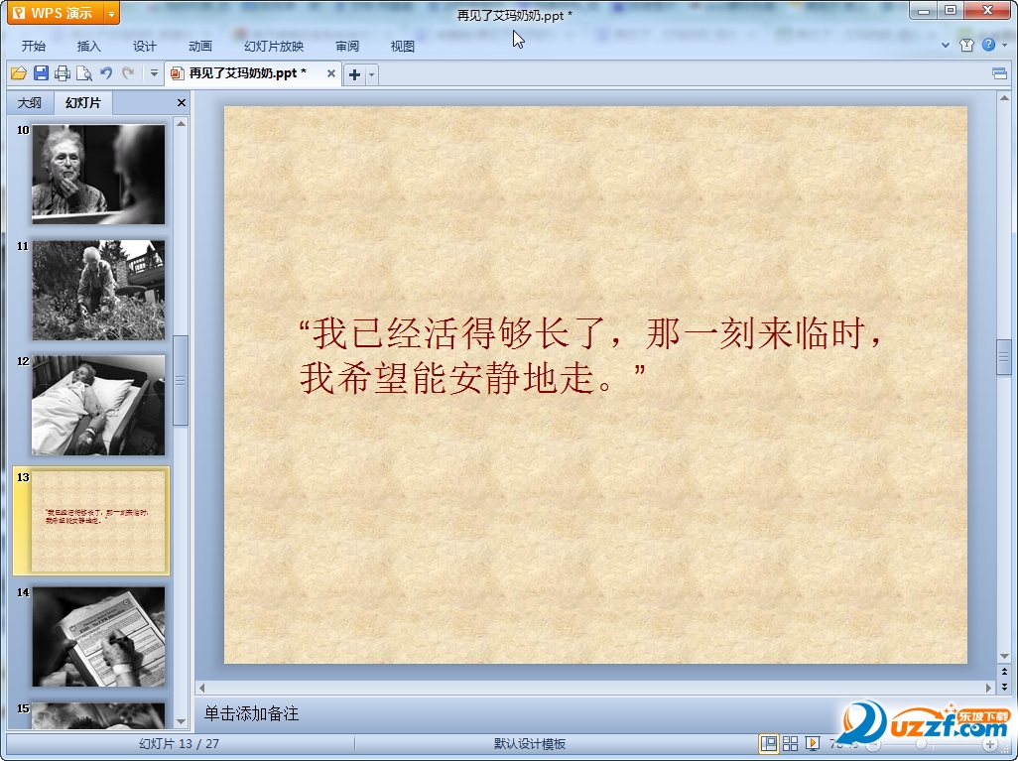Close the 再见了艾玛奶奶.ppt document tab
The height and width of the screenshot is (761, 1018).
coord(331,73)
